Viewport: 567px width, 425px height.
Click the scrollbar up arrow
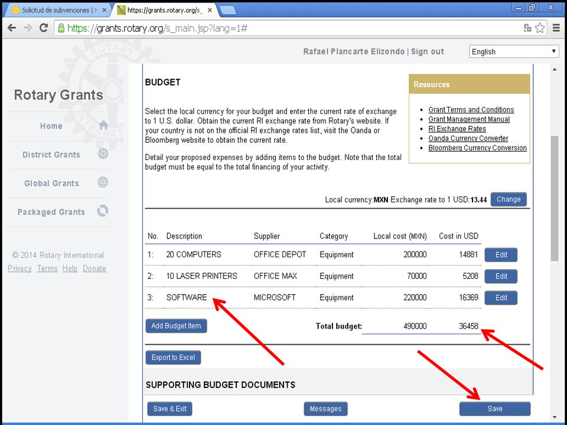pyautogui.click(x=555, y=69)
